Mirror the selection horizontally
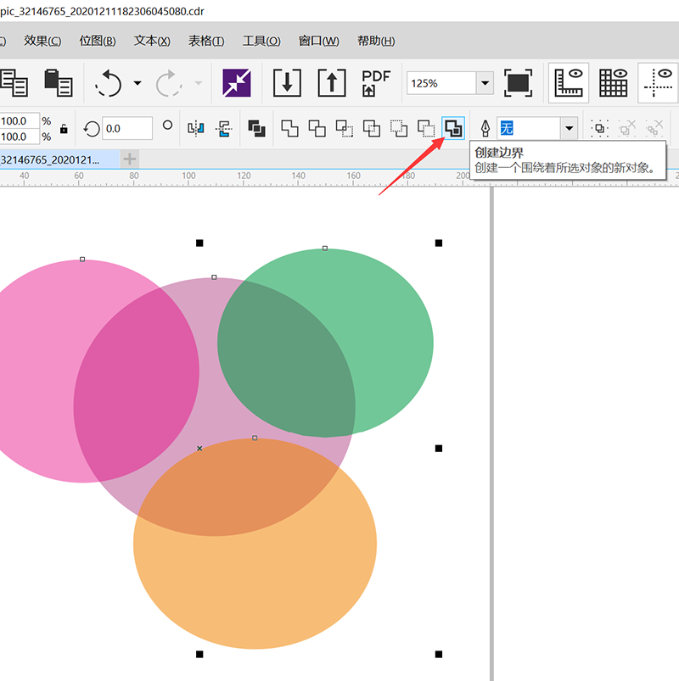 (x=196, y=128)
